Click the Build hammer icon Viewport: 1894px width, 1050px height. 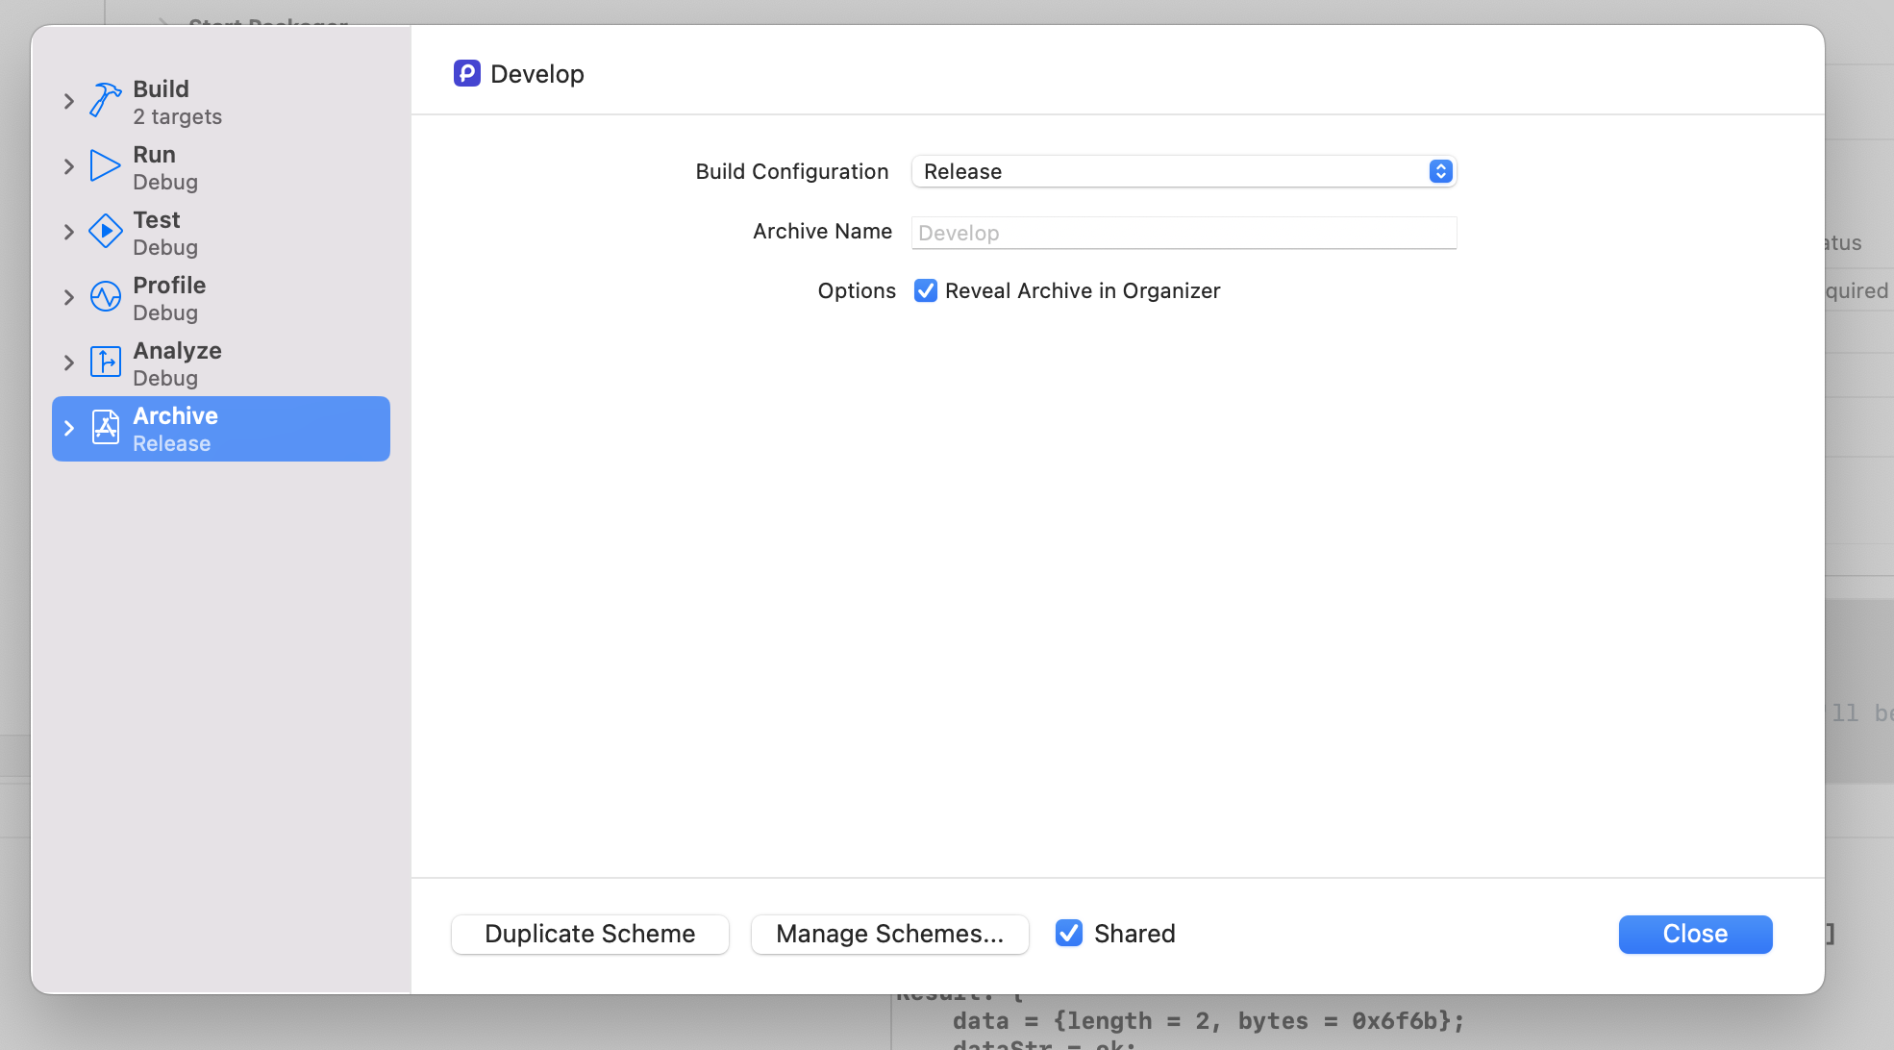click(105, 100)
